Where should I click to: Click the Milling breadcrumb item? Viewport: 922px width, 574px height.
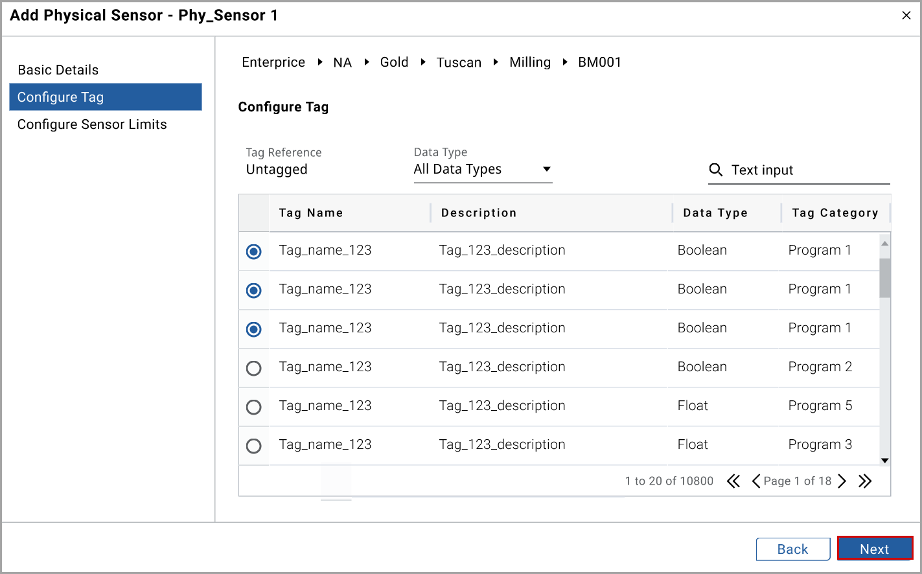click(x=529, y=62)
